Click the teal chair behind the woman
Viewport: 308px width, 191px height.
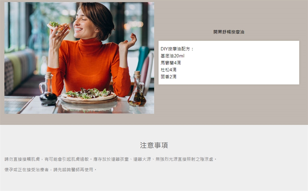pyautogui.click(x=142, y=59)
